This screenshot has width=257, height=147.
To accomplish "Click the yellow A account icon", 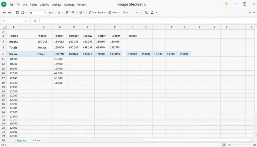I will pos(226,4).
